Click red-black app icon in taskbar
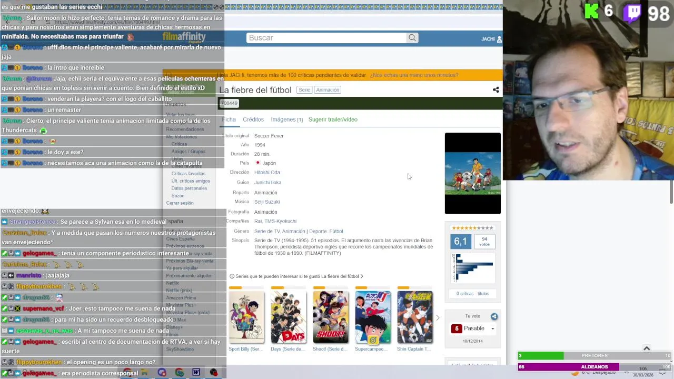674x379 pixels. pyautogui.click(x=213, y=372)
